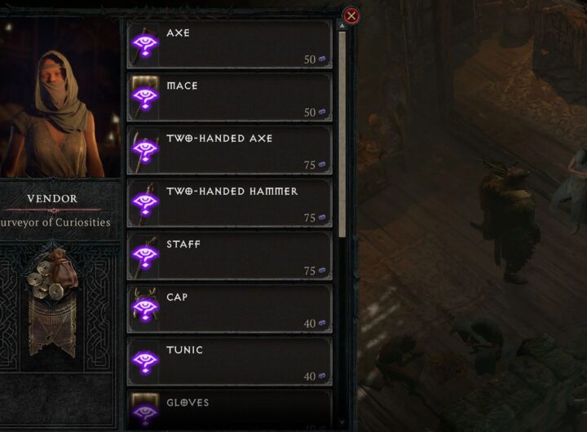
Task: Click the purple eye icon beside Axe
Action: tap(145, 44)
